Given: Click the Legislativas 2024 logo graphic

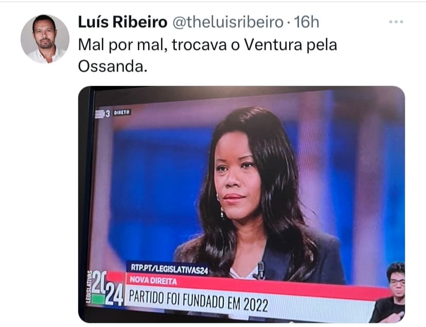Looking at the screenshot, I should (105, 287).
